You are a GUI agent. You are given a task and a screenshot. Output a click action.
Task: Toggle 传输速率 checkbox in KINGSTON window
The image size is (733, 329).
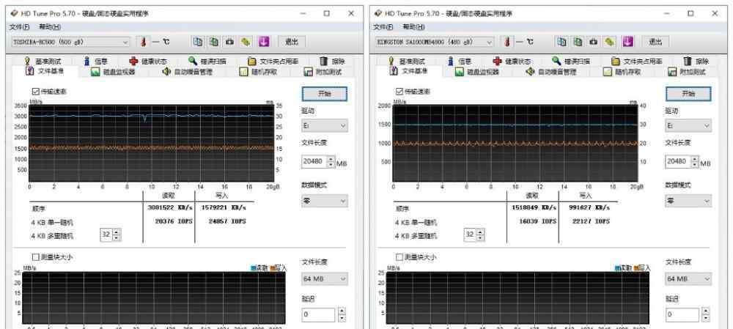tap(399, 91)
